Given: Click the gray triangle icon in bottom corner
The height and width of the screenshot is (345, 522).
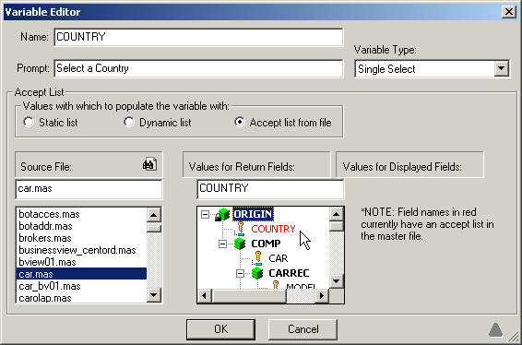Looking at the screenshot, I should pyautogui.click(x=495, y=329).
